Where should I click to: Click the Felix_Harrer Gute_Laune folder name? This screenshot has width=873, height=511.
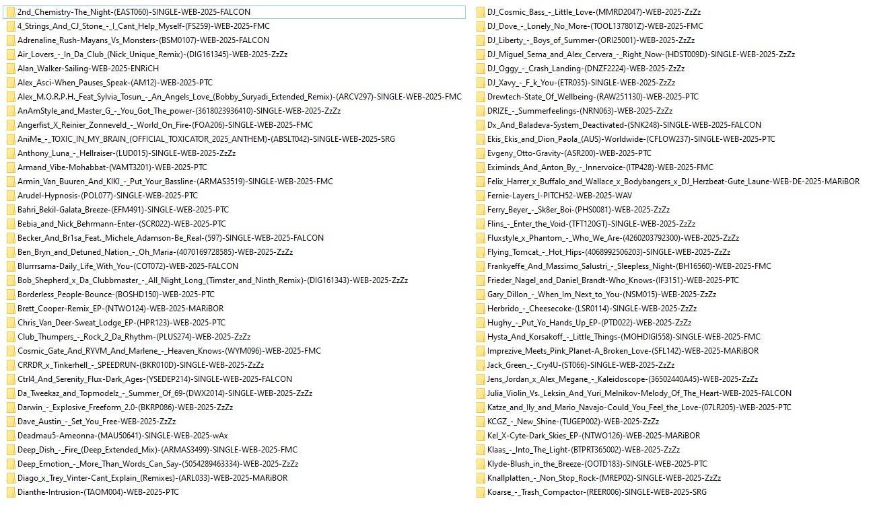point(673,182)
